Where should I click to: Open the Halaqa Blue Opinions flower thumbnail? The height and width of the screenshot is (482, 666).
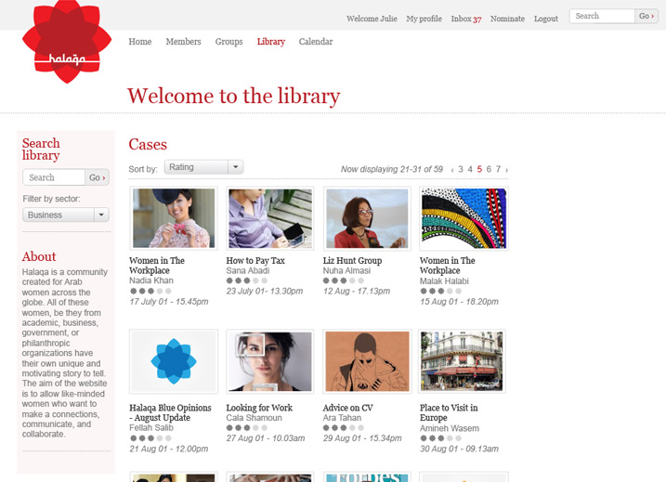(174, 361)
